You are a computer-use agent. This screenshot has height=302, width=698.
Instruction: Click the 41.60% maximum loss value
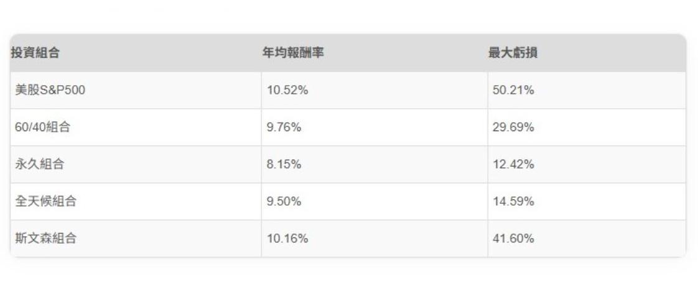(513, 239)
